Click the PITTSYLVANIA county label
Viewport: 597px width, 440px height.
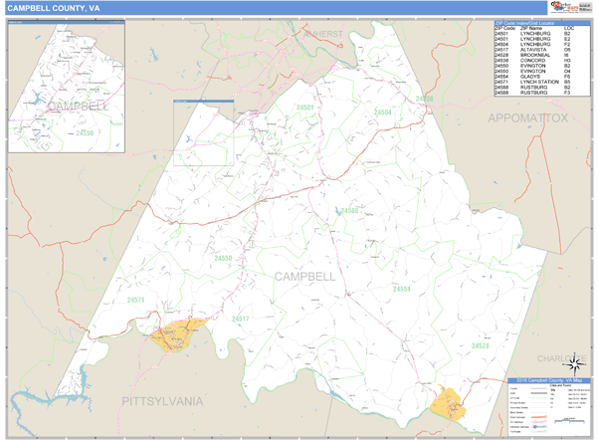click(x=162, y=401)
